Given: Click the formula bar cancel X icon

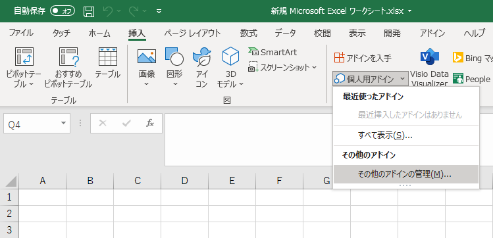Looking at the screenshot, I should tap(103, 124).
